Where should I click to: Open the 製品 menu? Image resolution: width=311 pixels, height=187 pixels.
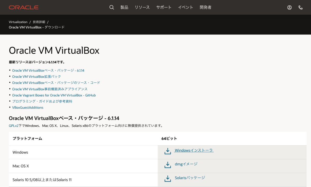[x=124, y=7]
